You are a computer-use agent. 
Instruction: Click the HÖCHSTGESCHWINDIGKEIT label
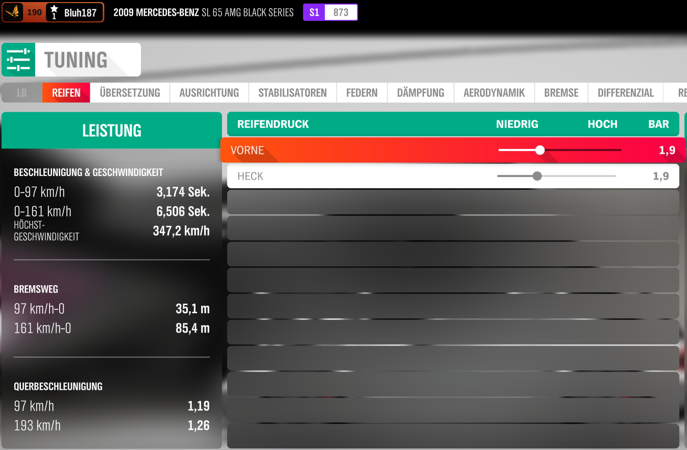(x=46, y=231)
